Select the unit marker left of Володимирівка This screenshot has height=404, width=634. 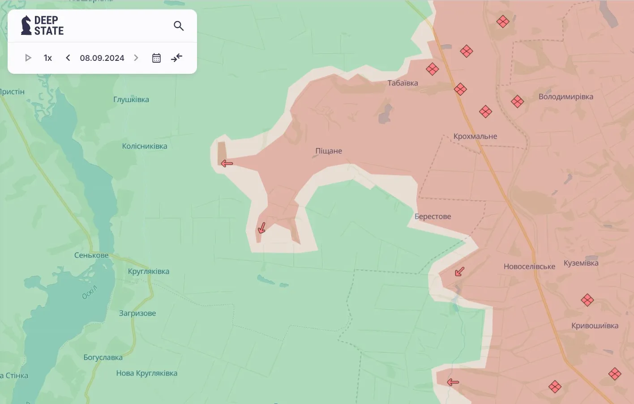517,102
